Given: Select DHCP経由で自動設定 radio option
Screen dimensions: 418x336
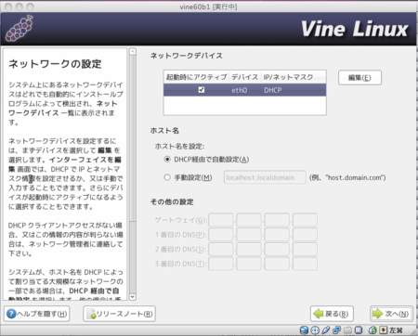Looking at the screenshot, I should 167,160.
